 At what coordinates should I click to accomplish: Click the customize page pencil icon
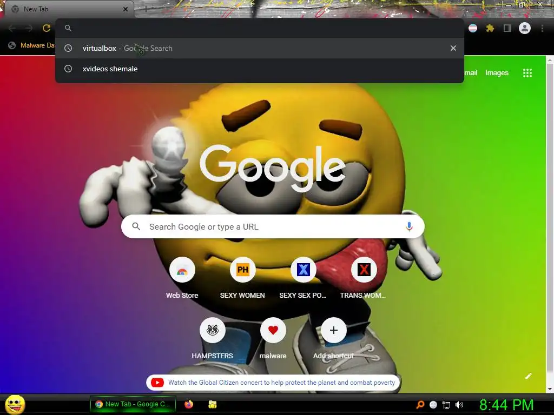tap(528, 376)
